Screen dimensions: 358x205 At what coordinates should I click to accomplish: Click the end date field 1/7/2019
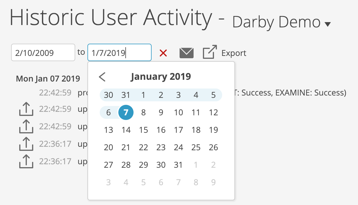coord(120,52)
